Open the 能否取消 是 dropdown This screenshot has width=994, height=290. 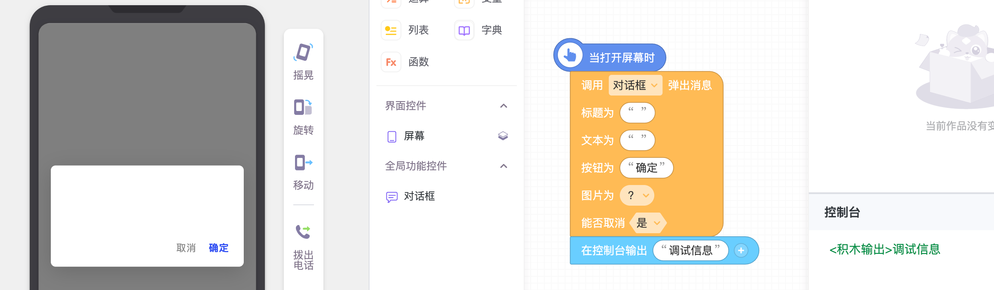pos(648,223)
